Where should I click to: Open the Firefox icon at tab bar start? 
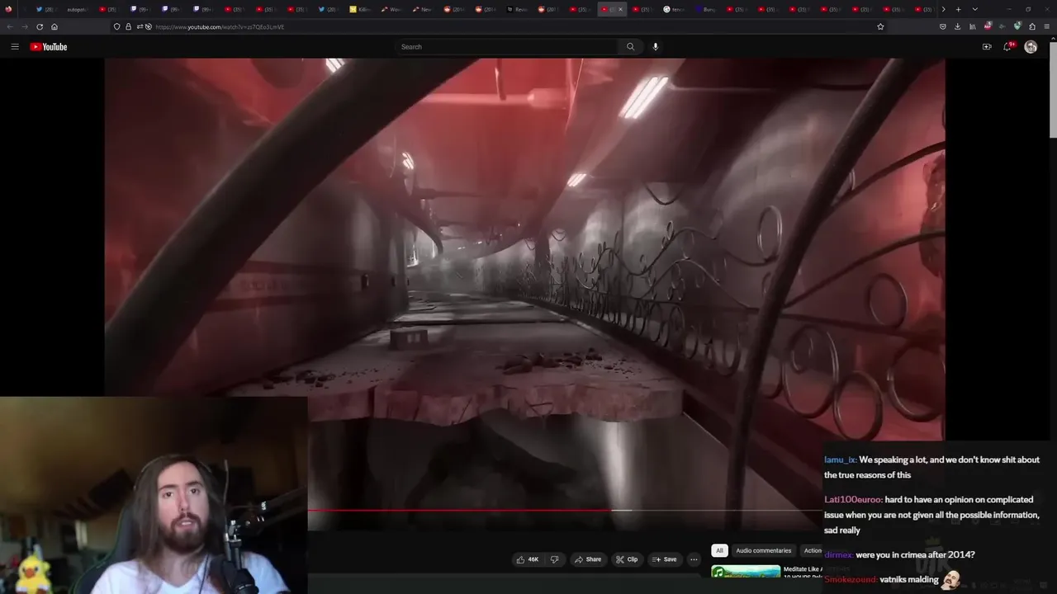pyautogui.click(x=9, y=9)
